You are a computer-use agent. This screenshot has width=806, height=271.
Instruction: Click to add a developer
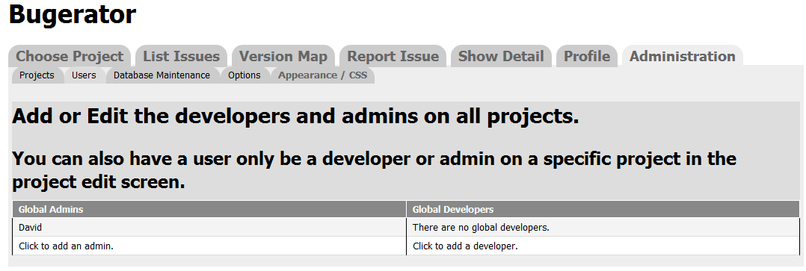[x=465, y=246]
